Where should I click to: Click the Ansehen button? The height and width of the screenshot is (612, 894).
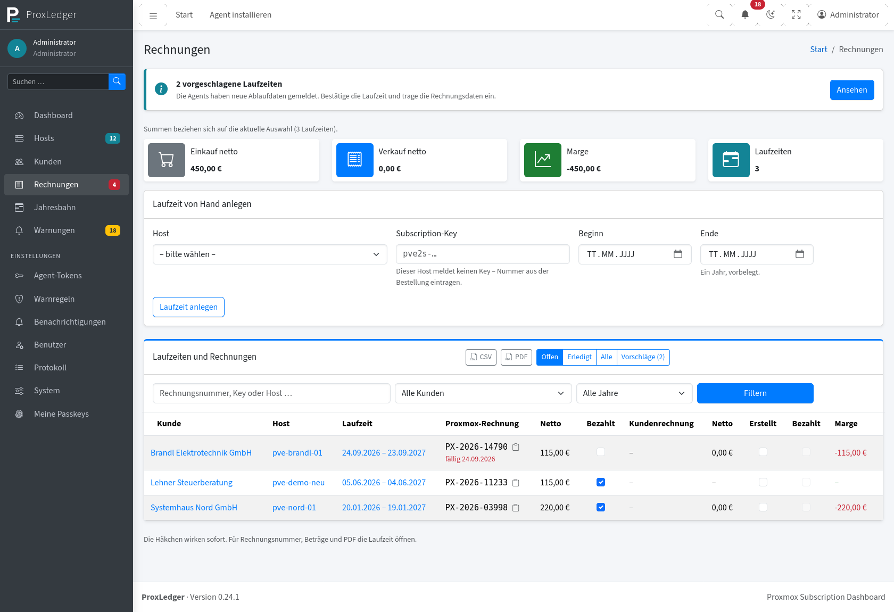[852, 90]
